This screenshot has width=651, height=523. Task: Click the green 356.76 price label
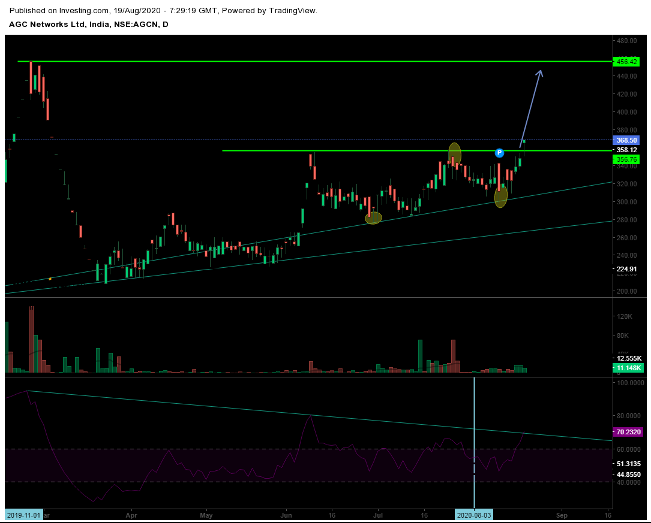[626, 159]
